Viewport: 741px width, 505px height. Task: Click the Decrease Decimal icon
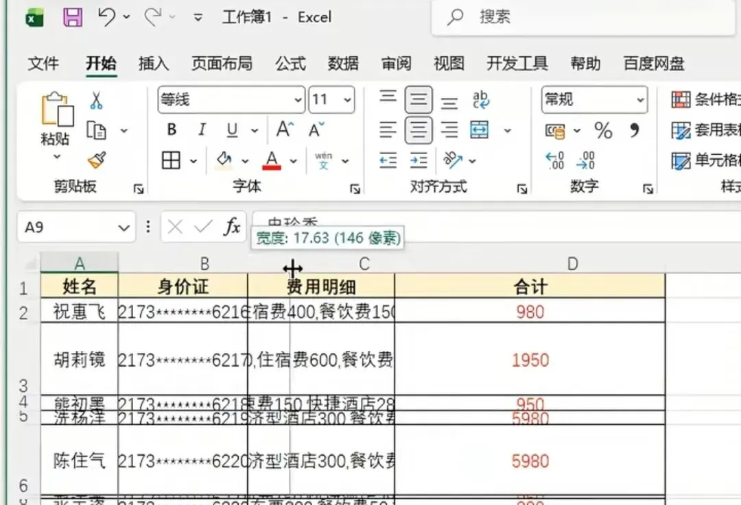pos(585,160)
